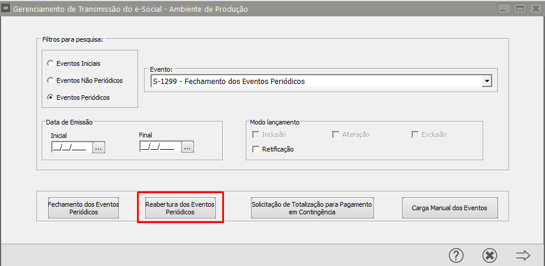Viewport: 545px width, 266px height.
Task: Click the help question mark icon
Action: [x=456, y=255]
